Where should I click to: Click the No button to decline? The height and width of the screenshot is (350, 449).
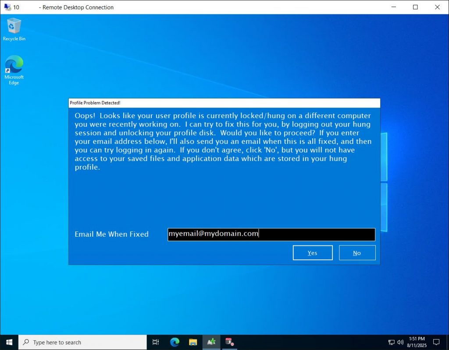(x=357, y=253)
